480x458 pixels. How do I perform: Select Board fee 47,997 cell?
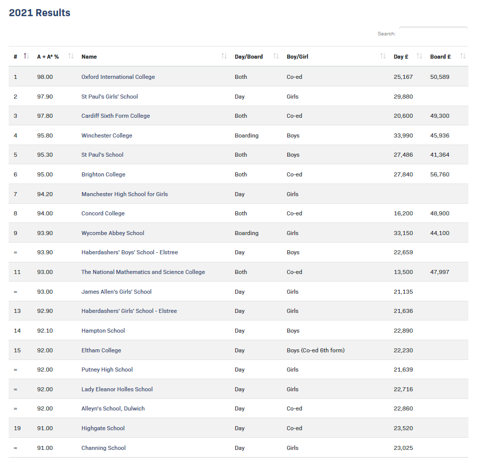tap(440, 271)
